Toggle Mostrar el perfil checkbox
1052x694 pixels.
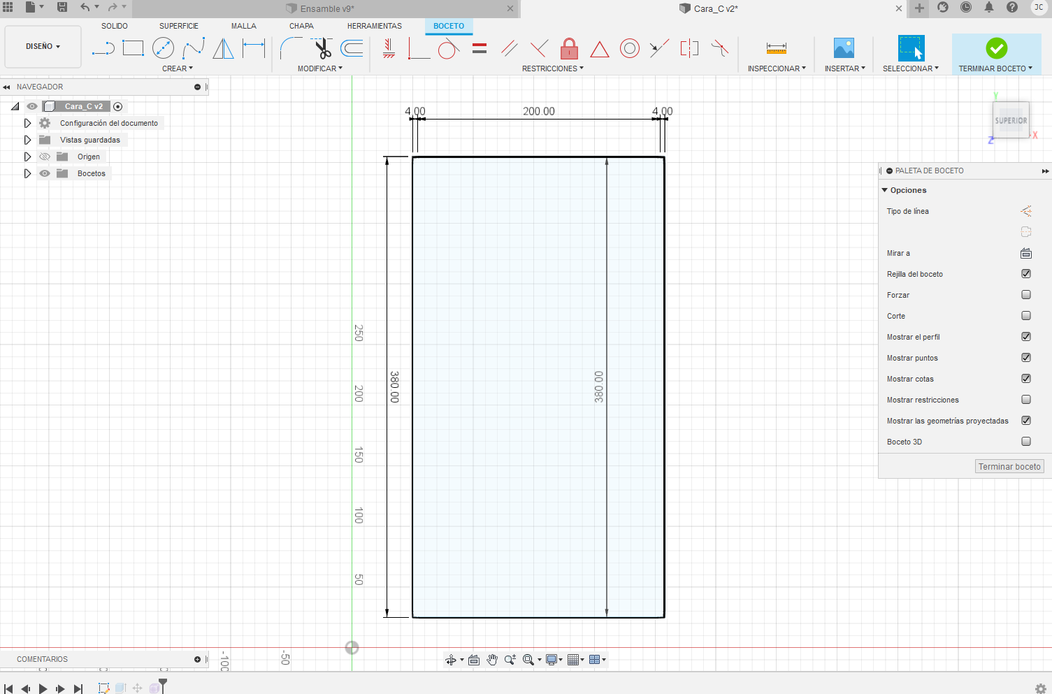1026,337
